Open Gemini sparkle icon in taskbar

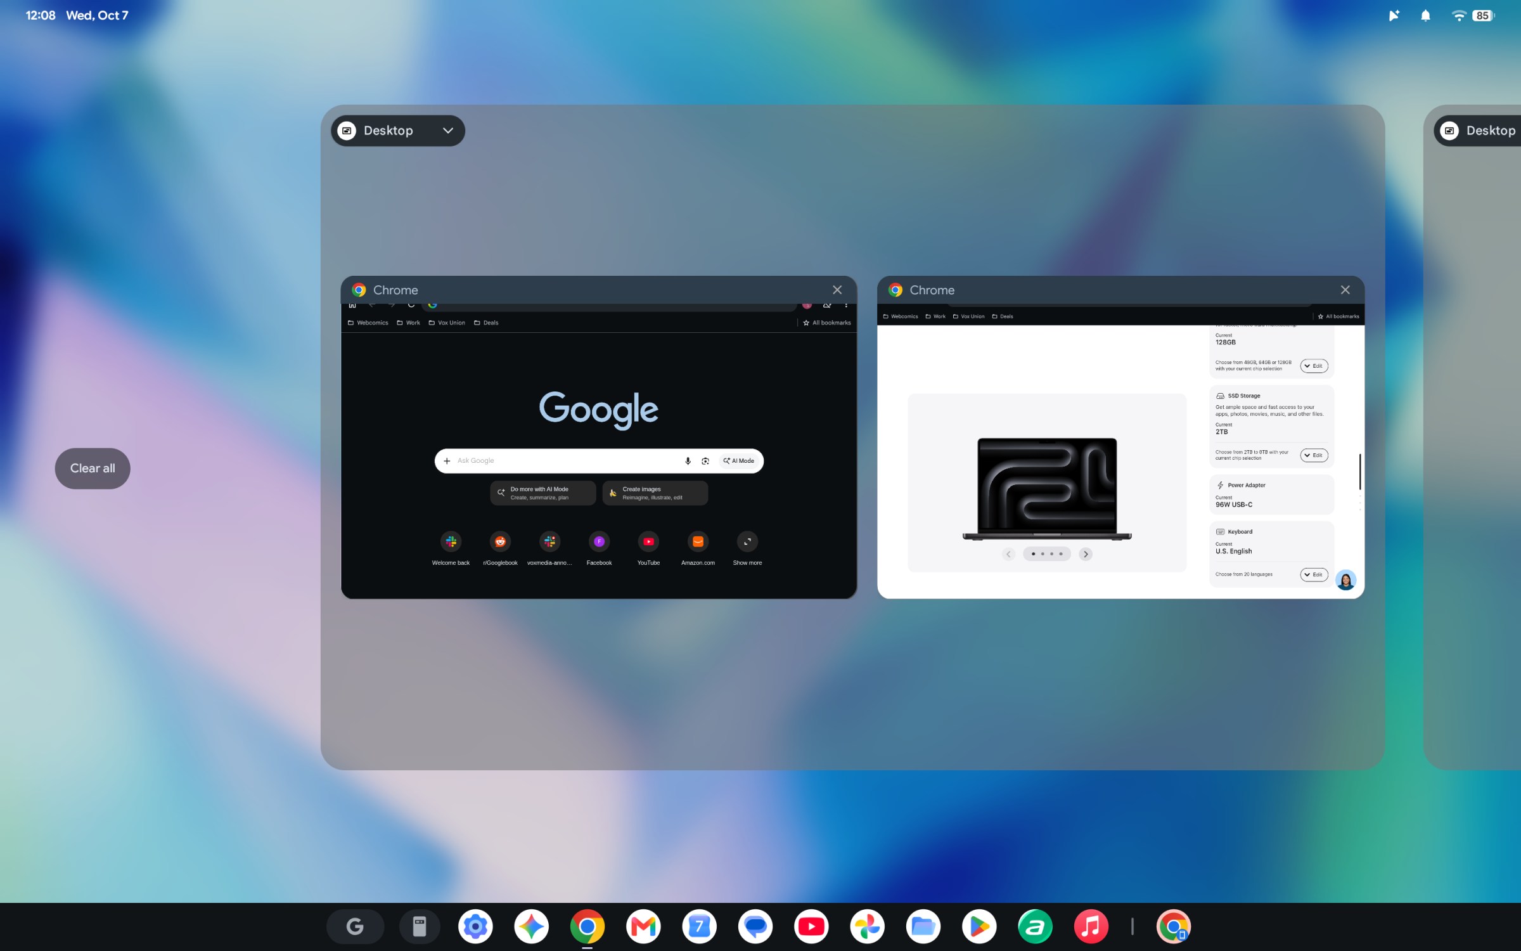coord(531,926)
